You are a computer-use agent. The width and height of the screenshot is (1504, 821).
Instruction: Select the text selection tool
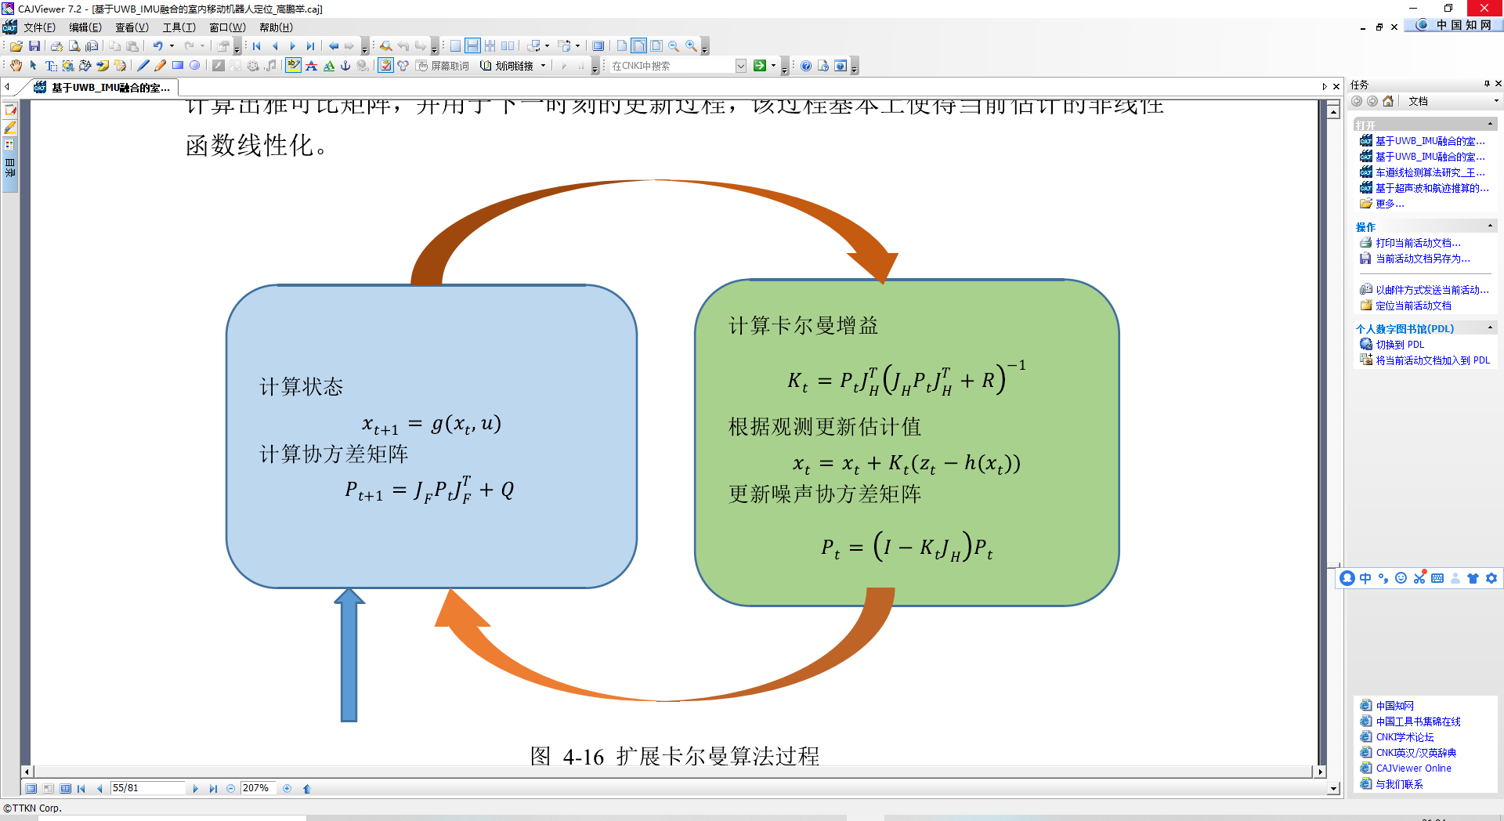point(49,65)
